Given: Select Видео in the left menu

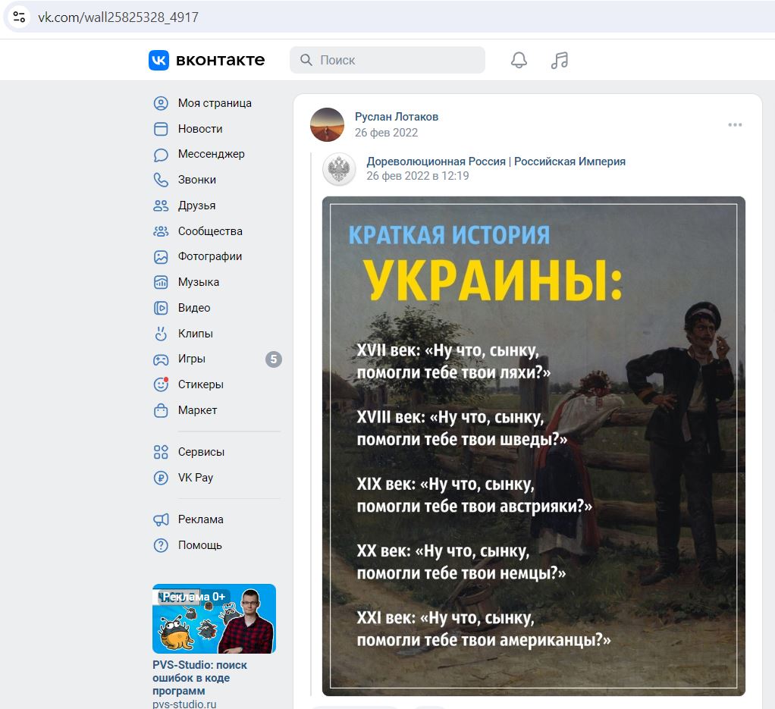Looking at the screenshot, I should (x=194, y=308).
